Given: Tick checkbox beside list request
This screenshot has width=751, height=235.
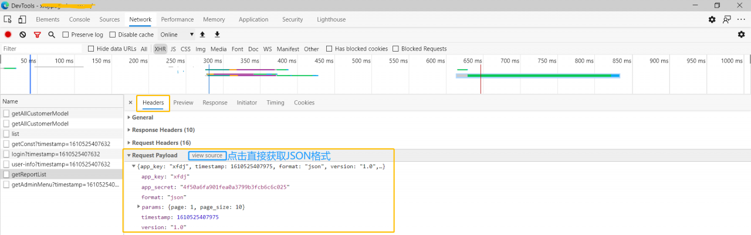Looking at the screenshot, I should 6,134.
